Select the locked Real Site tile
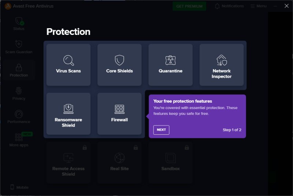The width and height of the screenshot is (293, 196). [x=119, y=163]
